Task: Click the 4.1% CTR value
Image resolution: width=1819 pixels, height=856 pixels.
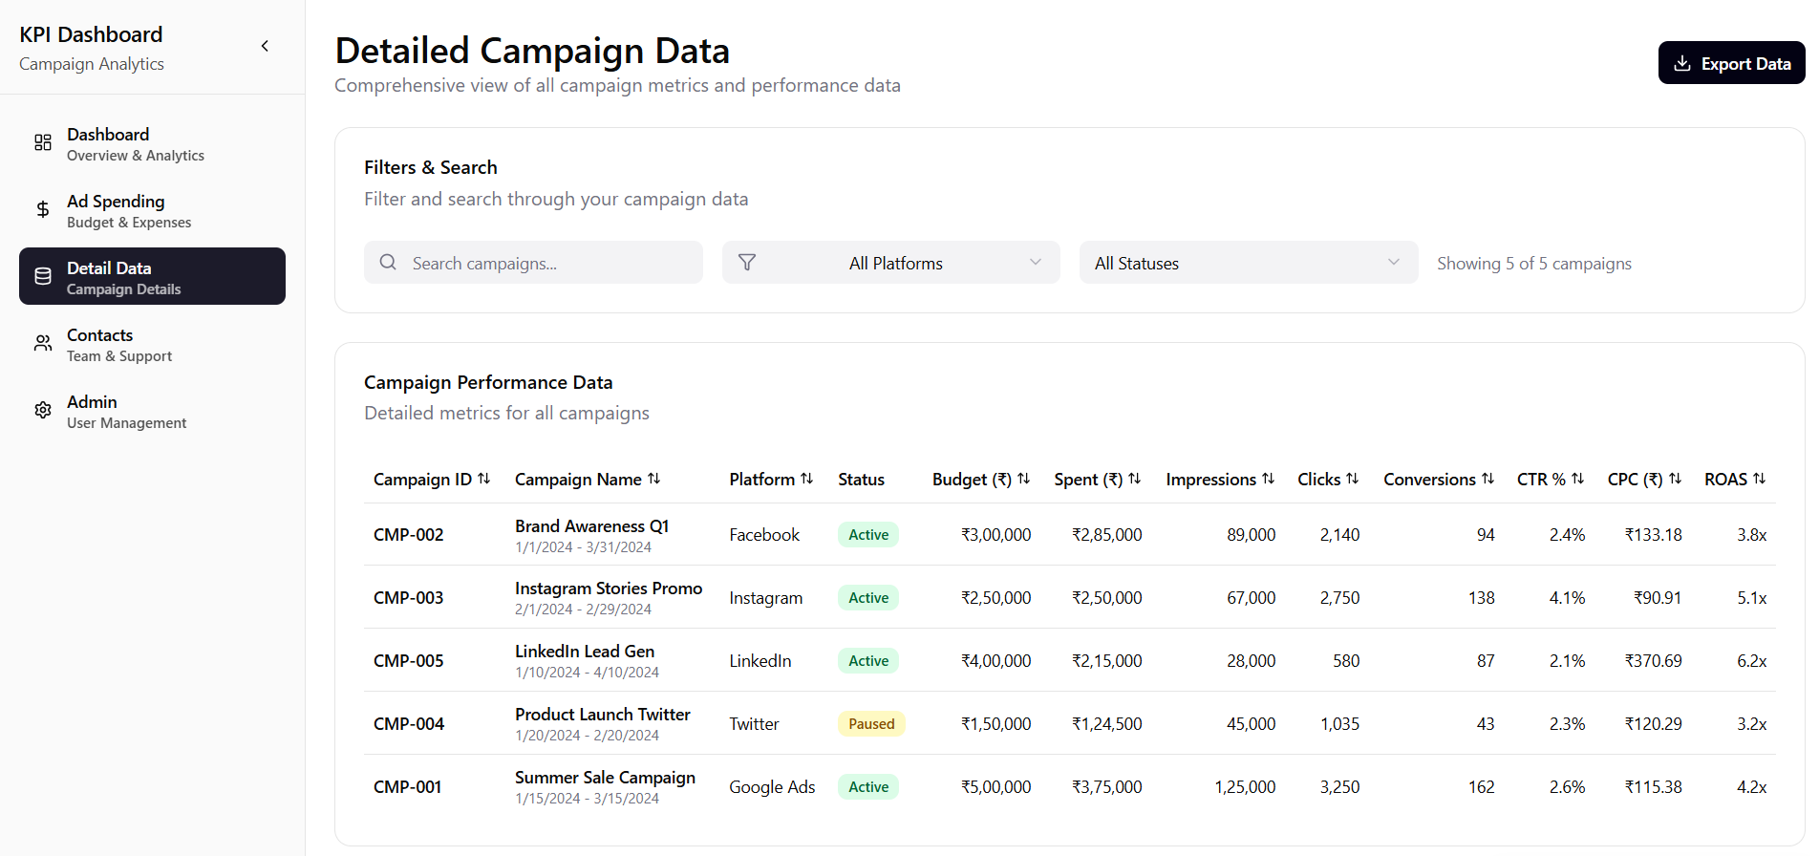Action: click(x=1567, y=598)
